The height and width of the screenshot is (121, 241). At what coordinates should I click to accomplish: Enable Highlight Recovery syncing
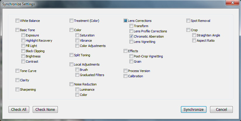[x=23, y=40]
